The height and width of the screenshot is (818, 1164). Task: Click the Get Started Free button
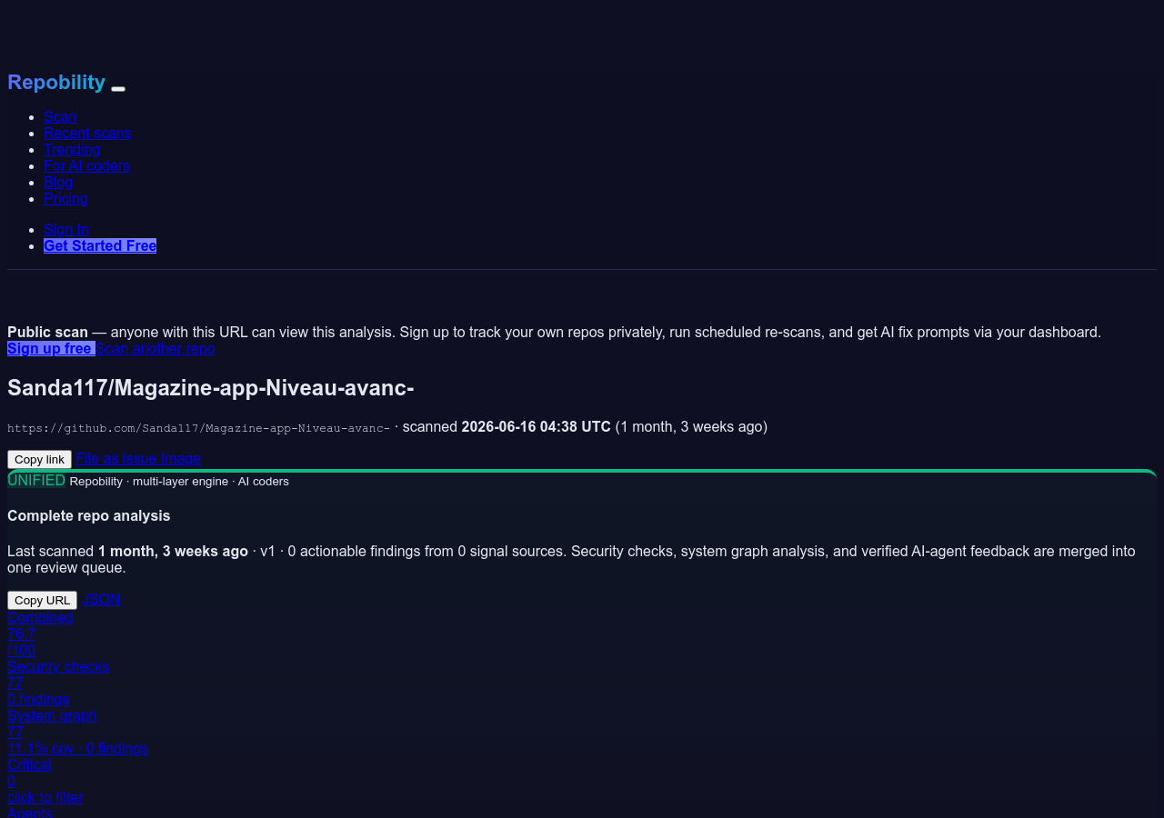point(100,245)
